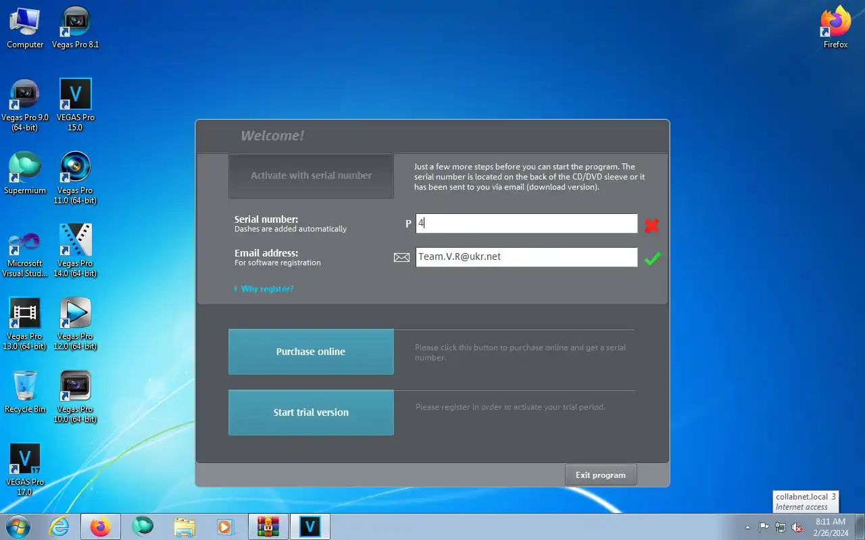This screenshot has height=540, width=865.
Task: Select the Firefox desktop shortcut
Action: (835, 28)
